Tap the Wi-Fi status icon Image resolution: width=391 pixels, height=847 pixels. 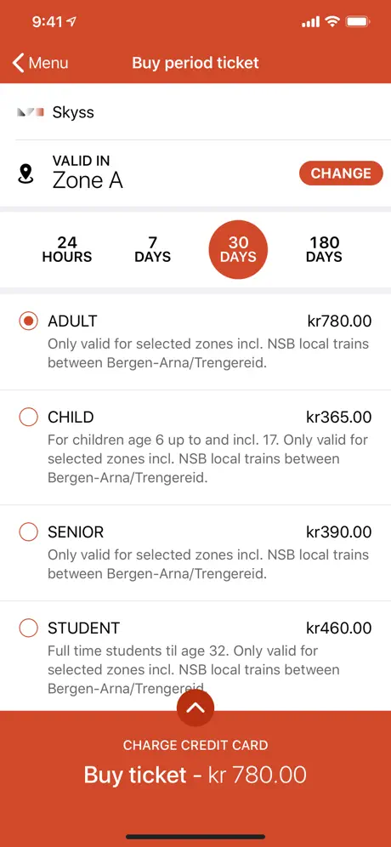coord(332,22)
